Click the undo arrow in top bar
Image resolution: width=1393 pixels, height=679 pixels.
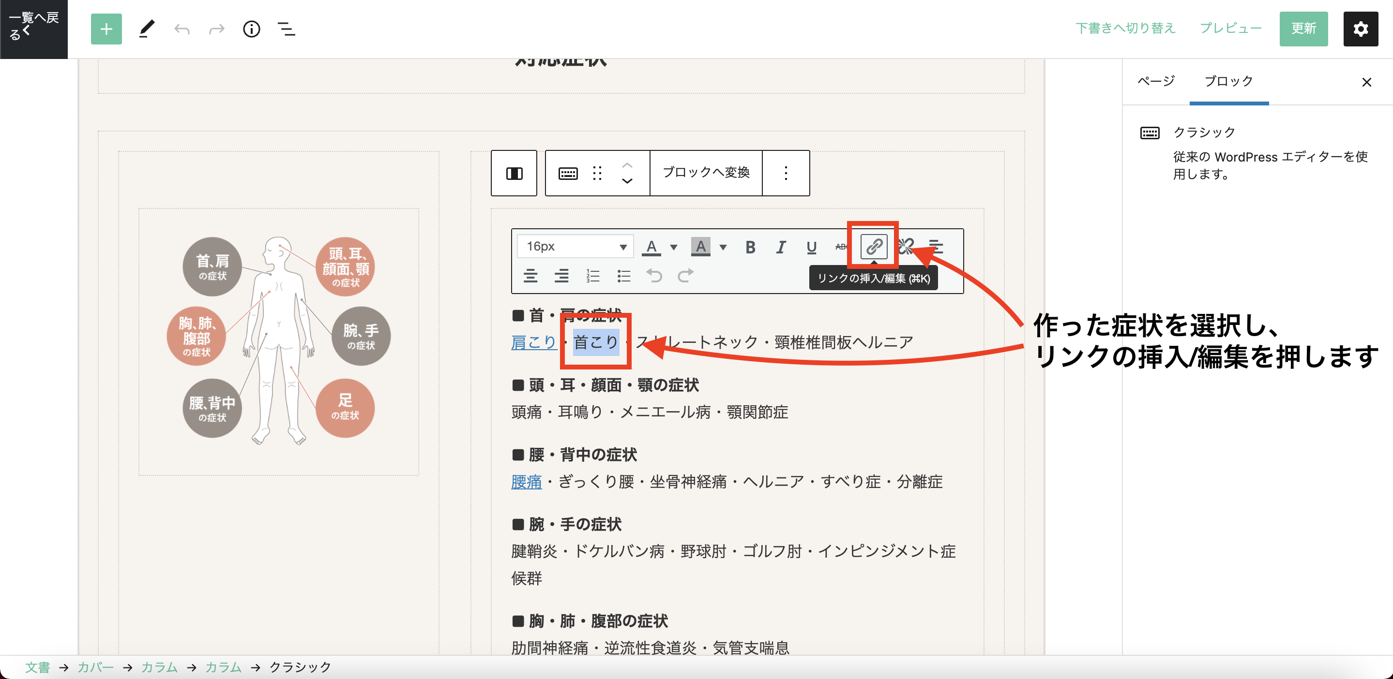[182, 29]
